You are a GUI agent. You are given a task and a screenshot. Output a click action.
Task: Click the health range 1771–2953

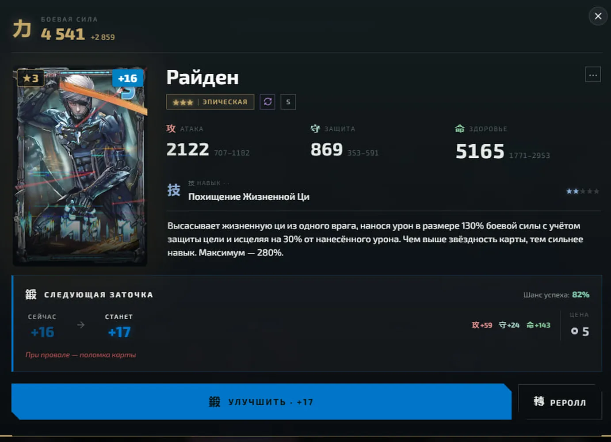[x=530, y=156]
